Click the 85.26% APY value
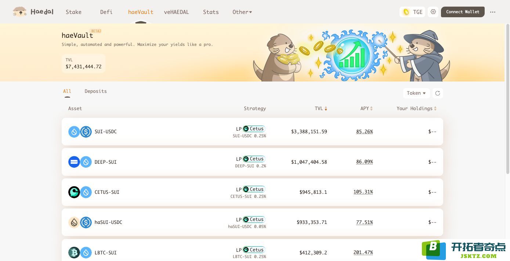Screen dimensions: 510x261 coord(365,131)
